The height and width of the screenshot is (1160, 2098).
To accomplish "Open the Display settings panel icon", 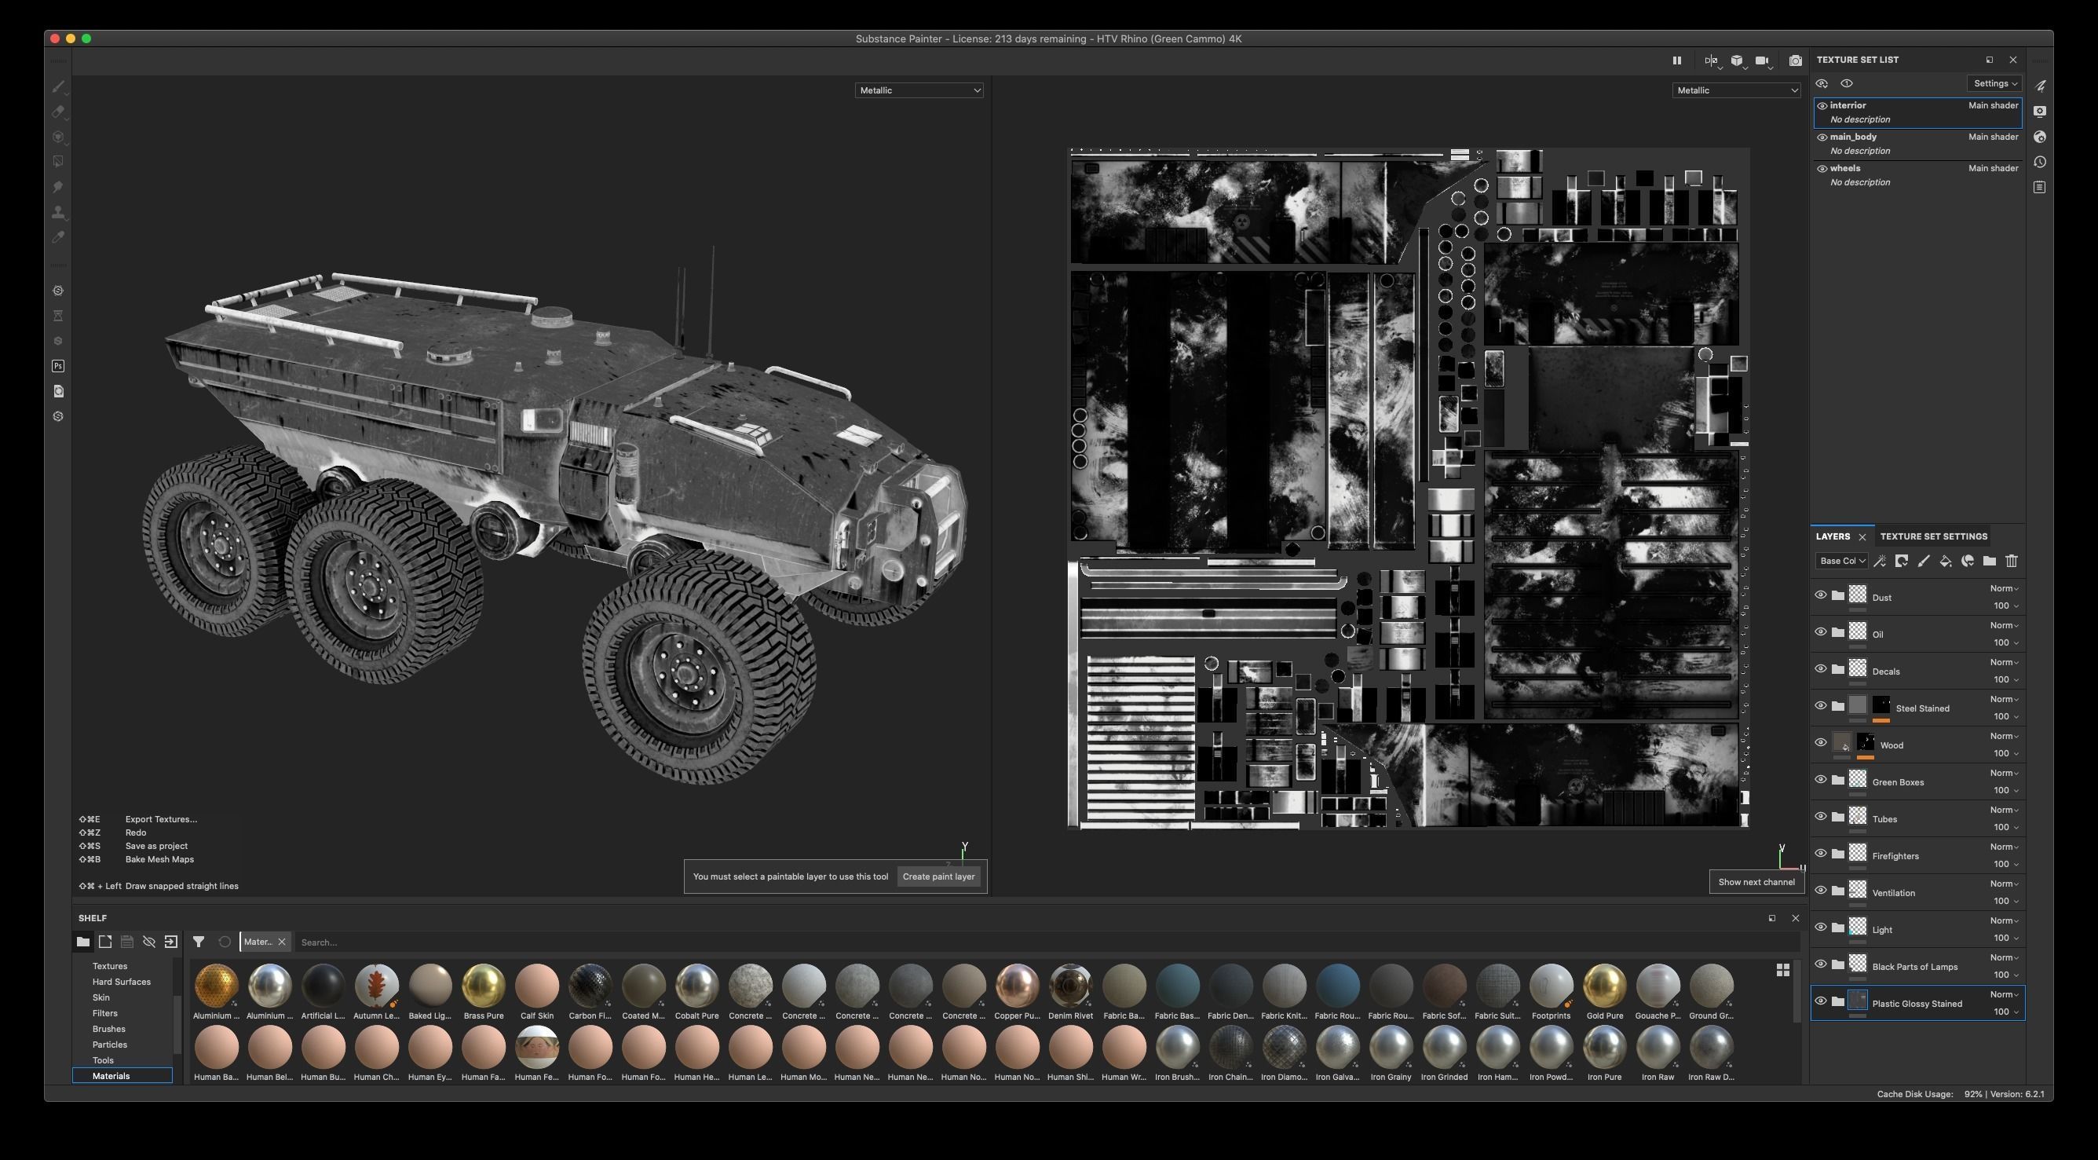I will [2039, 112].
